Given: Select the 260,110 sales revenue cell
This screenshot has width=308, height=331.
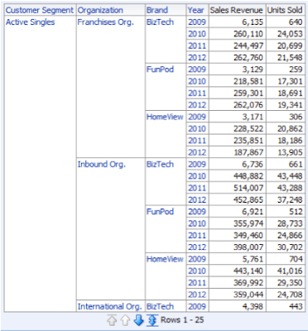Looking at the screenshot, I should click(x=238, y=34).
